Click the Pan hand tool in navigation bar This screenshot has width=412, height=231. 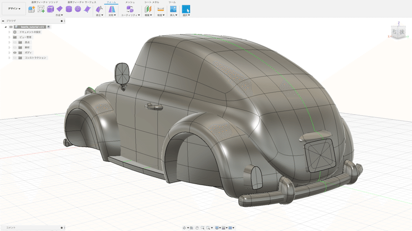pyautogui.click(x=197, y=227)
